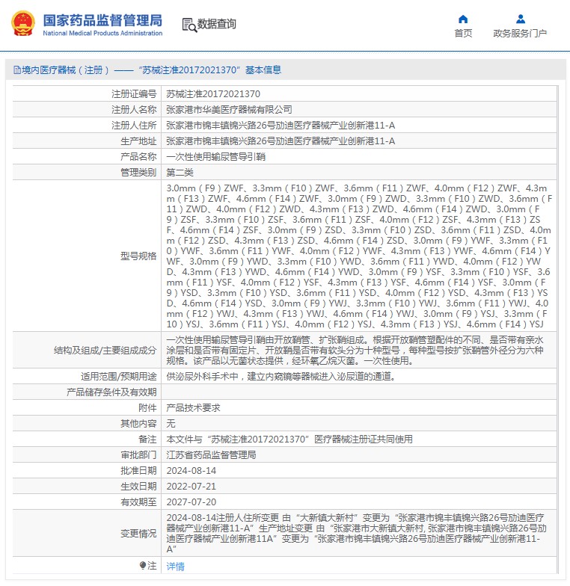Click the 注册人住所 address value
This screenshot has width=570, height=586.
click(281, 126)
